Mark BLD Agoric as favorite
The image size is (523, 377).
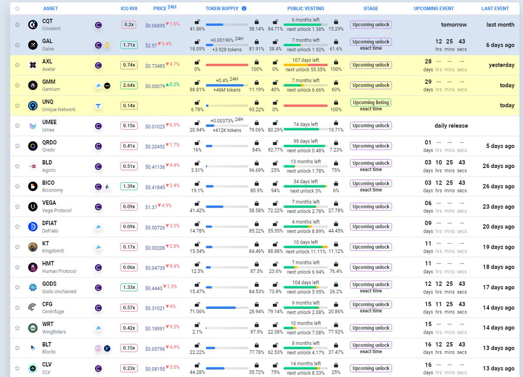pos(17,166)
